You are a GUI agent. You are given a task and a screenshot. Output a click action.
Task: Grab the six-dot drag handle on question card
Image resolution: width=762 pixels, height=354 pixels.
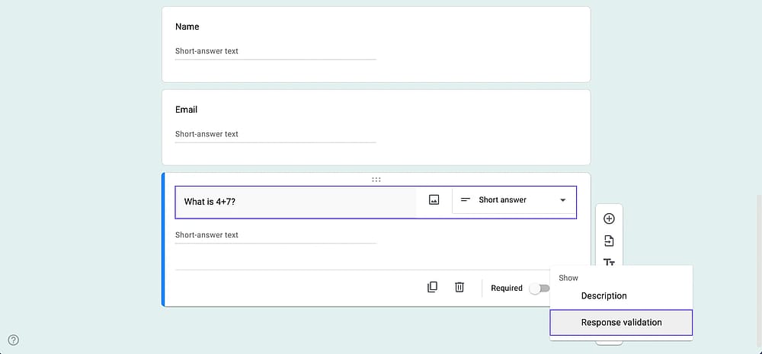pyautogui.click(x=376, y=180)
